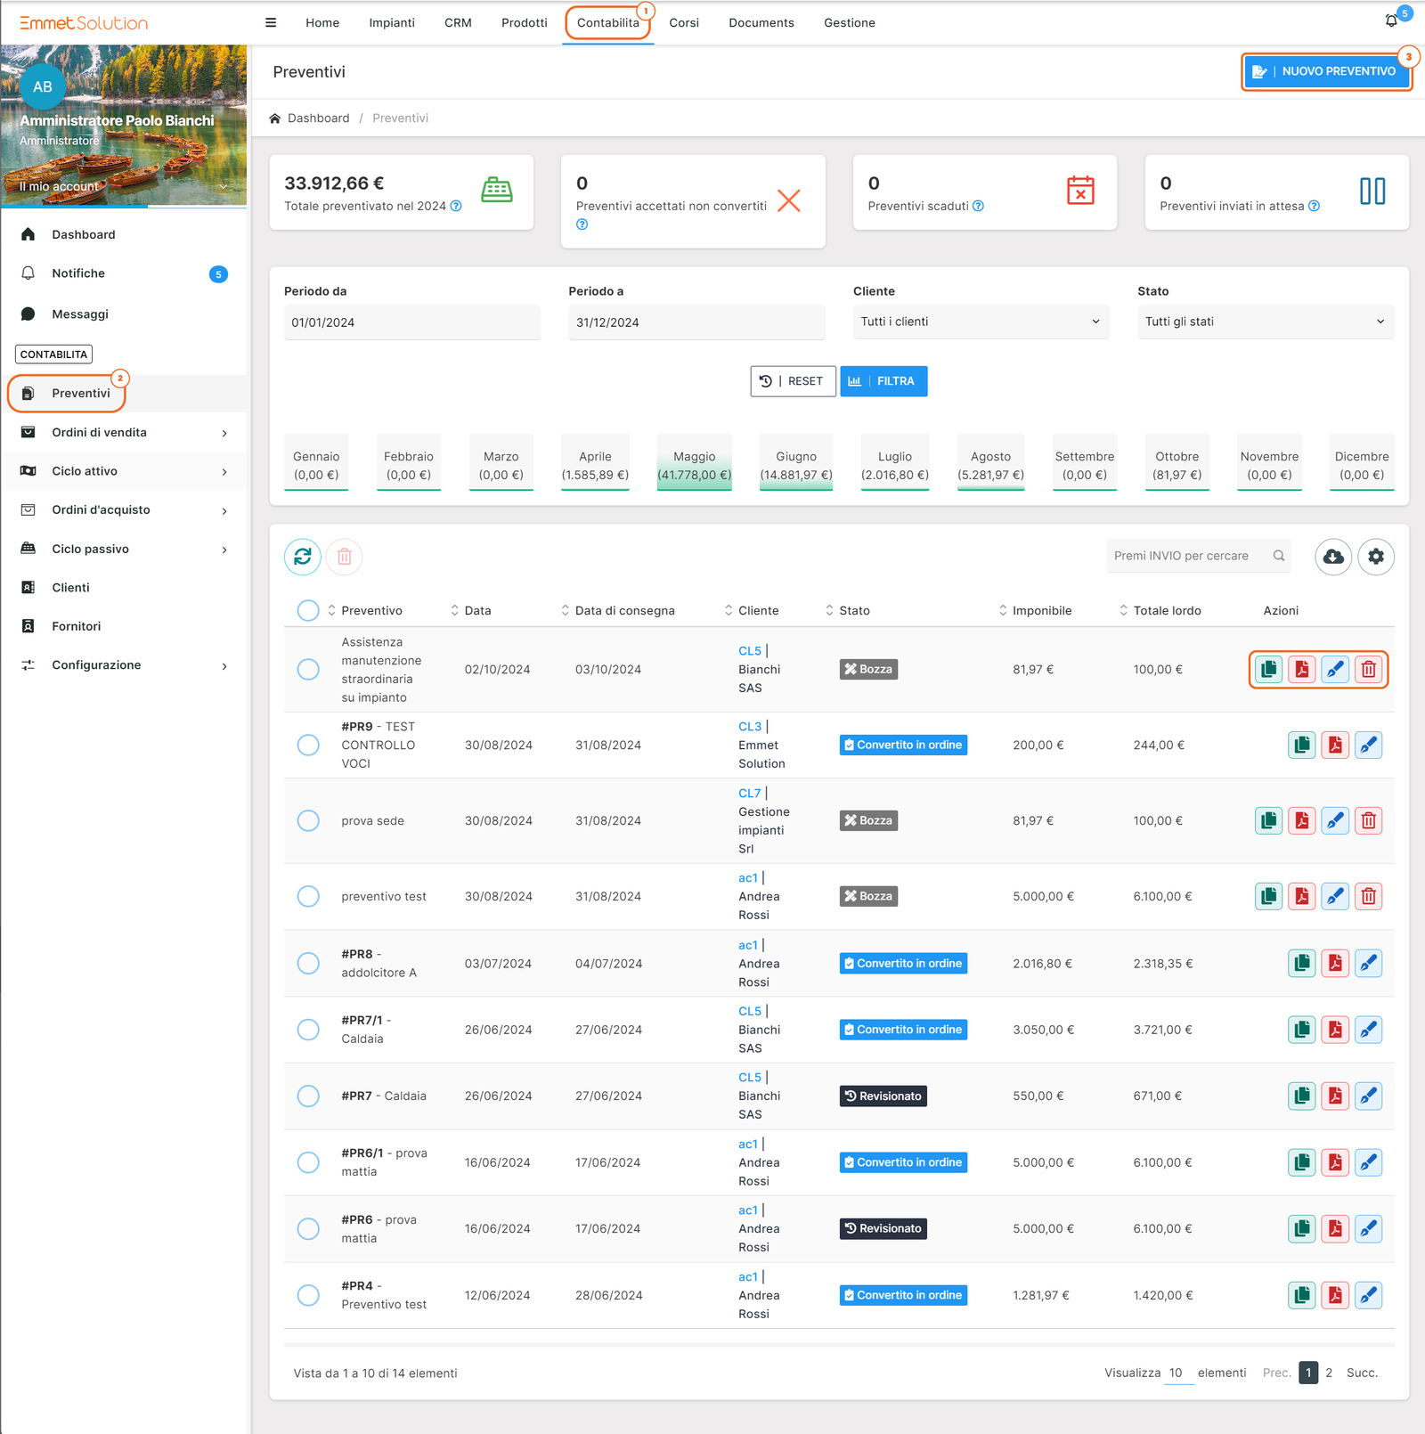This screenshot has width=1425, height=1434.
Task: Open the Stato dropdown filter
Action: [1265, 322]
